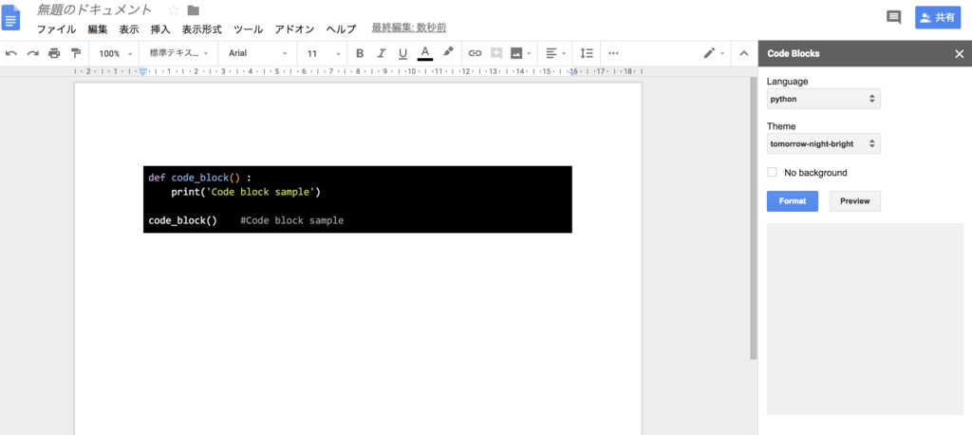Click the 共有 share button
Viewport: 972px width, 435px height.
938,17
